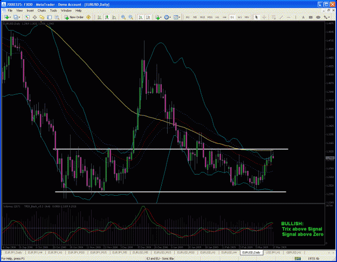Toggle Expert Advisors icon
Image resolution: width=337 pixels, height=262 pixels.
click(x=88, y=17)
